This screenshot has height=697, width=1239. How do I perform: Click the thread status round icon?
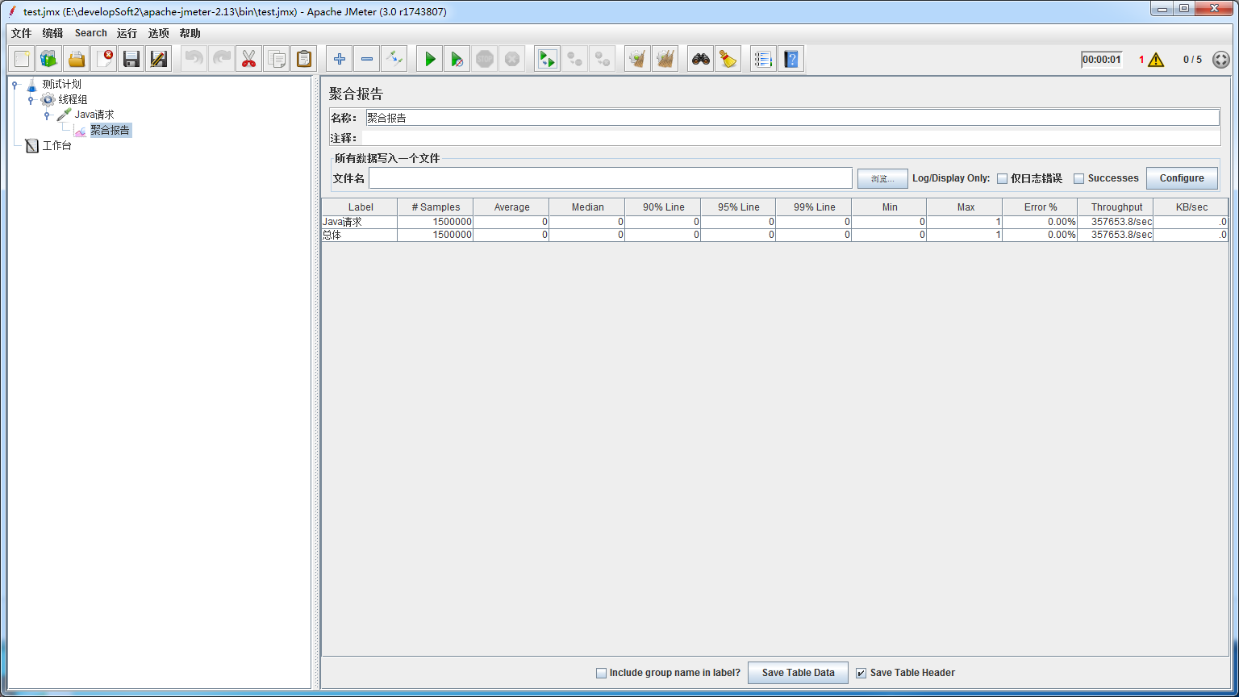point(1221,60)
